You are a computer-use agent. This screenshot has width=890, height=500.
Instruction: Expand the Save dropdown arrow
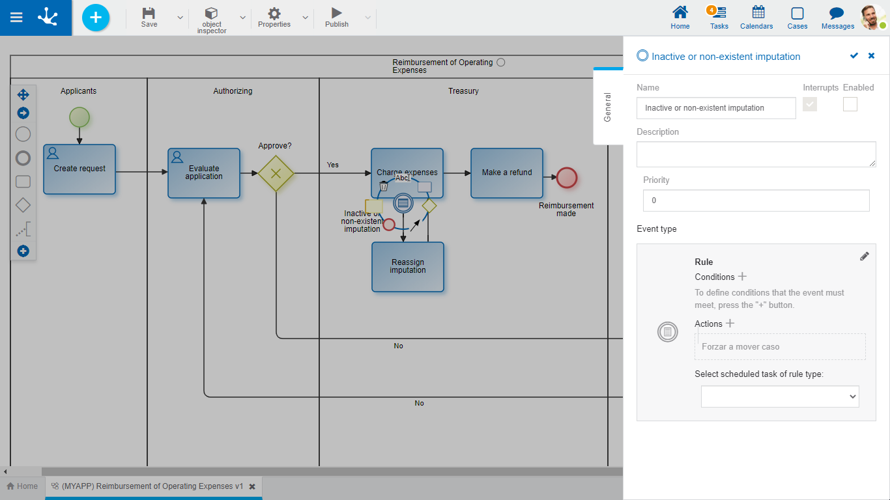(180, 18)
